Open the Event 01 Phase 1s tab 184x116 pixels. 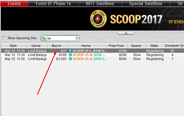(53, 3)
